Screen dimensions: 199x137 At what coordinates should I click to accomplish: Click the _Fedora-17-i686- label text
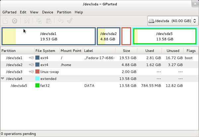click(99, 58)
